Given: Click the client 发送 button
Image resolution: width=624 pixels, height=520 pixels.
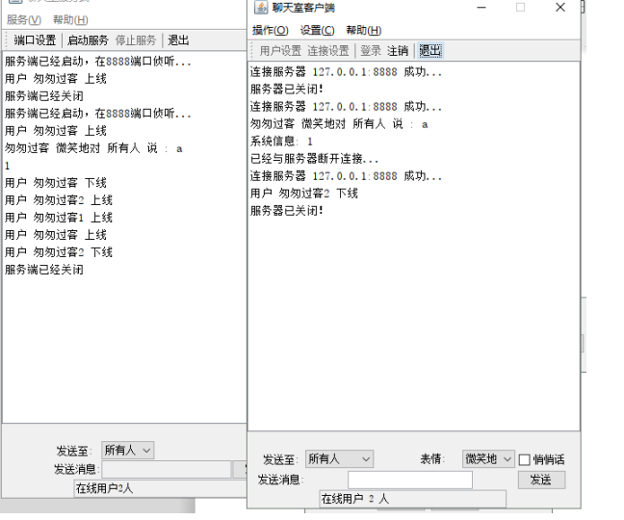Looking at the screenshot, I should pyautogui.click(x=540, y=480).
